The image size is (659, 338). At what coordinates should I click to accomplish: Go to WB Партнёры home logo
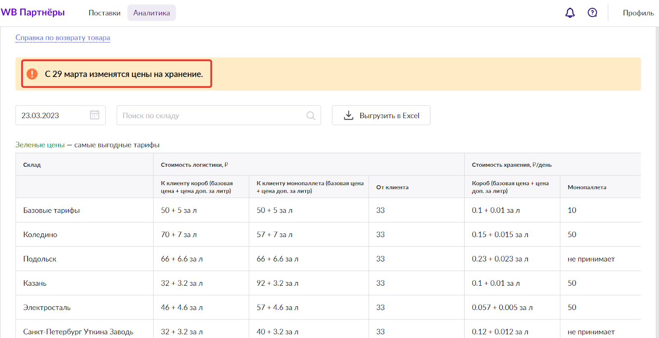(x=33, y=12)
